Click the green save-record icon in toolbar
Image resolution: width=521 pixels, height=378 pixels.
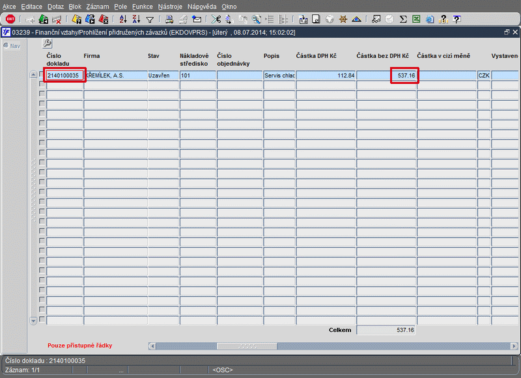click(x=44, y=20)
